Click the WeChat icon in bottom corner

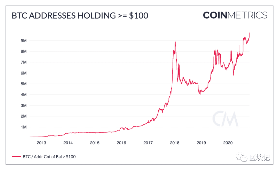click(x=242, y=157)
